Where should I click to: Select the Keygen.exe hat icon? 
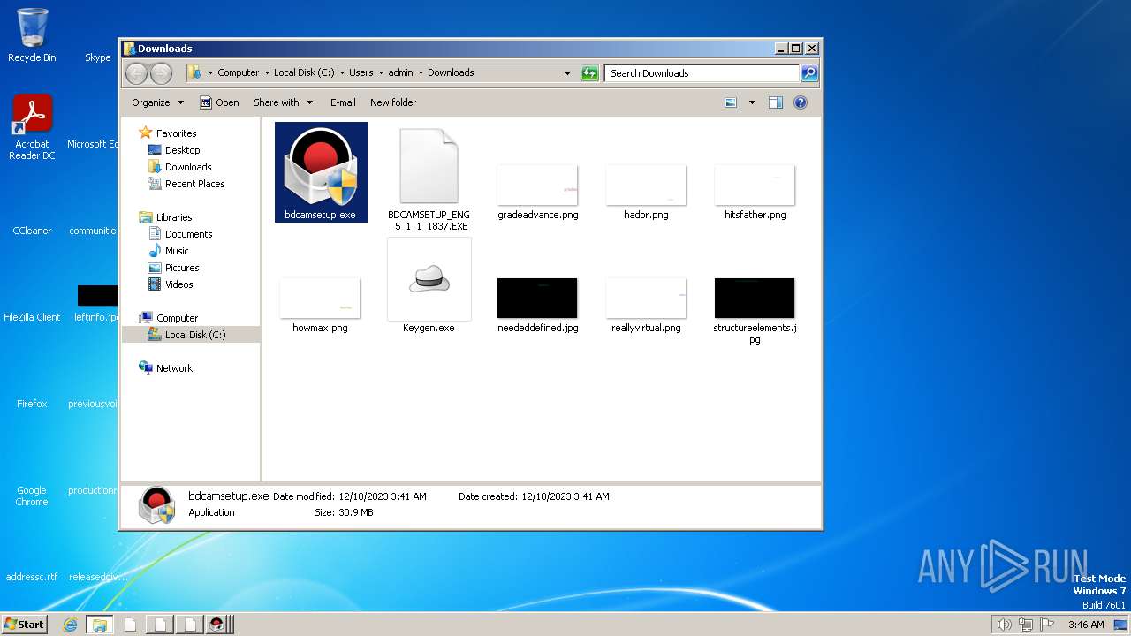click(429, 279)
